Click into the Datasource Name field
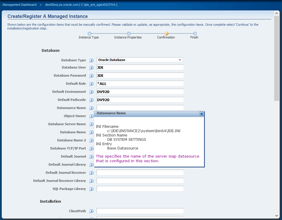The height and width of the screenshot is (220, 282). 140,108
